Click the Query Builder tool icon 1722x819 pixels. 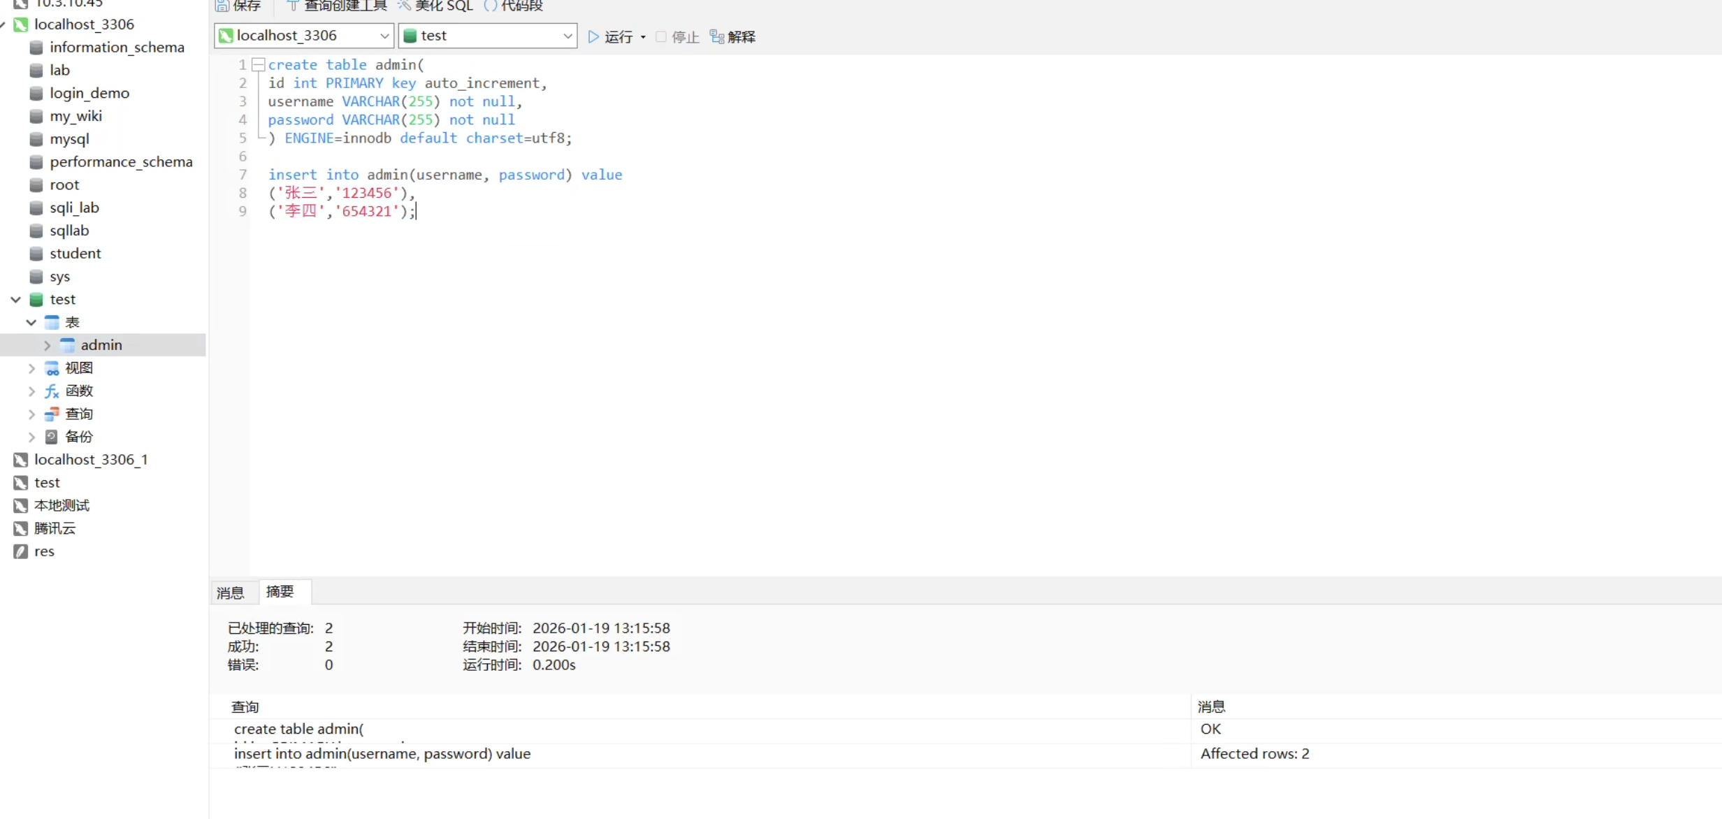click(x=293, y=6)
